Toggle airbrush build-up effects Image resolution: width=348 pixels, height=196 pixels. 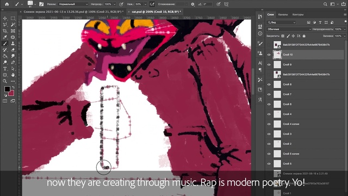click(152, 4)
